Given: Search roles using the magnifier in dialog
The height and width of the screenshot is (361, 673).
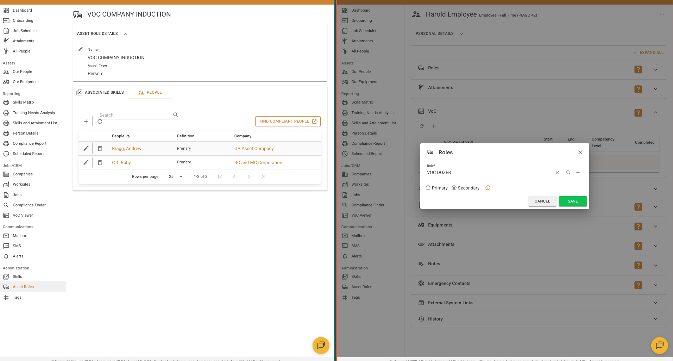Looking at the screenshot, I should point(568,173).
